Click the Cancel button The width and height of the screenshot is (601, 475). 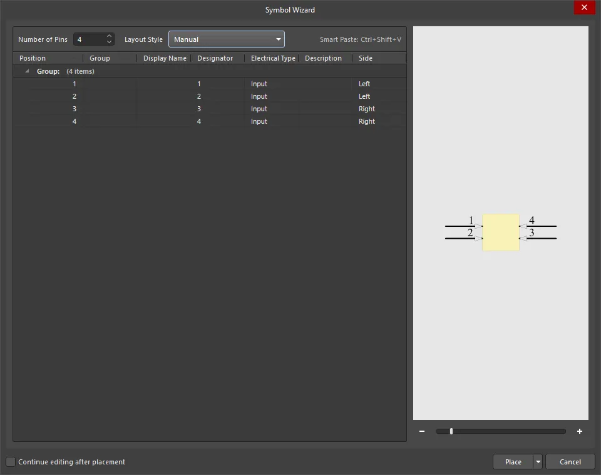tap(570, 462)
